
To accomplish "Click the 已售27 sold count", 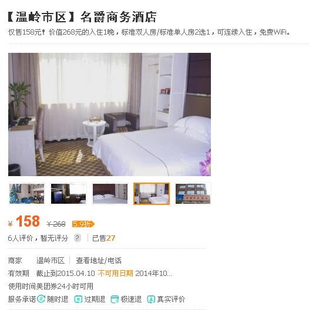I will point(103,238).
